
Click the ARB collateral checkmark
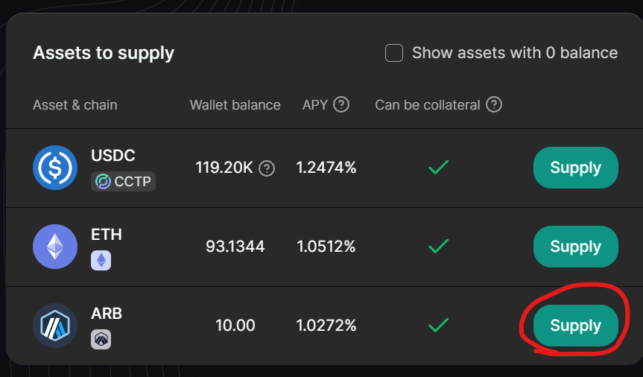point(438,325)
